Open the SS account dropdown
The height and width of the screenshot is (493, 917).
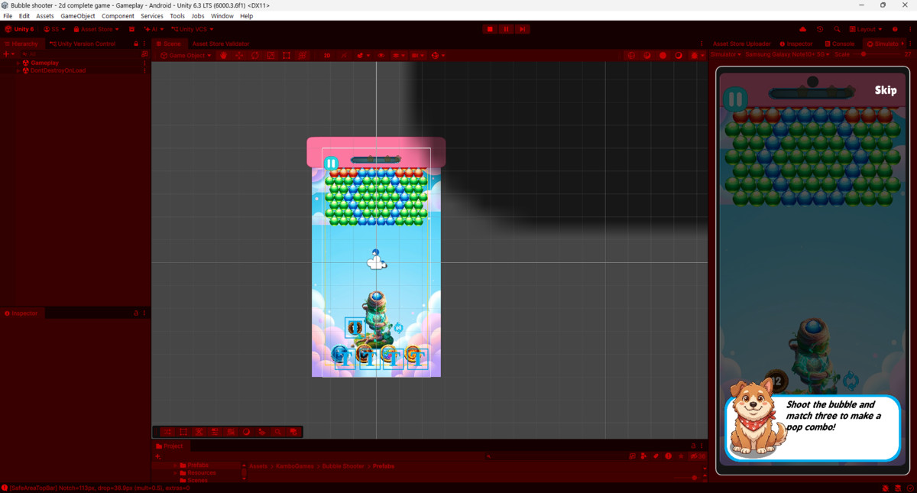[54, 29]
